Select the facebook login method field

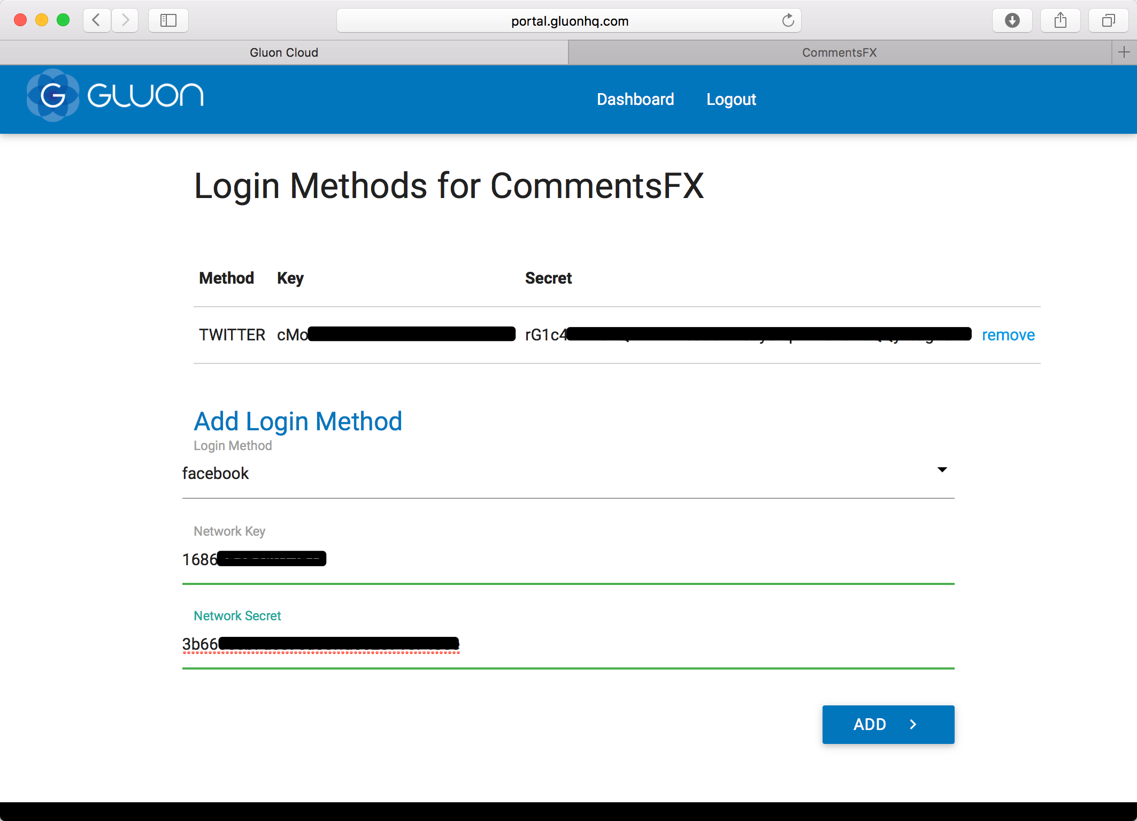coord(568,474)
